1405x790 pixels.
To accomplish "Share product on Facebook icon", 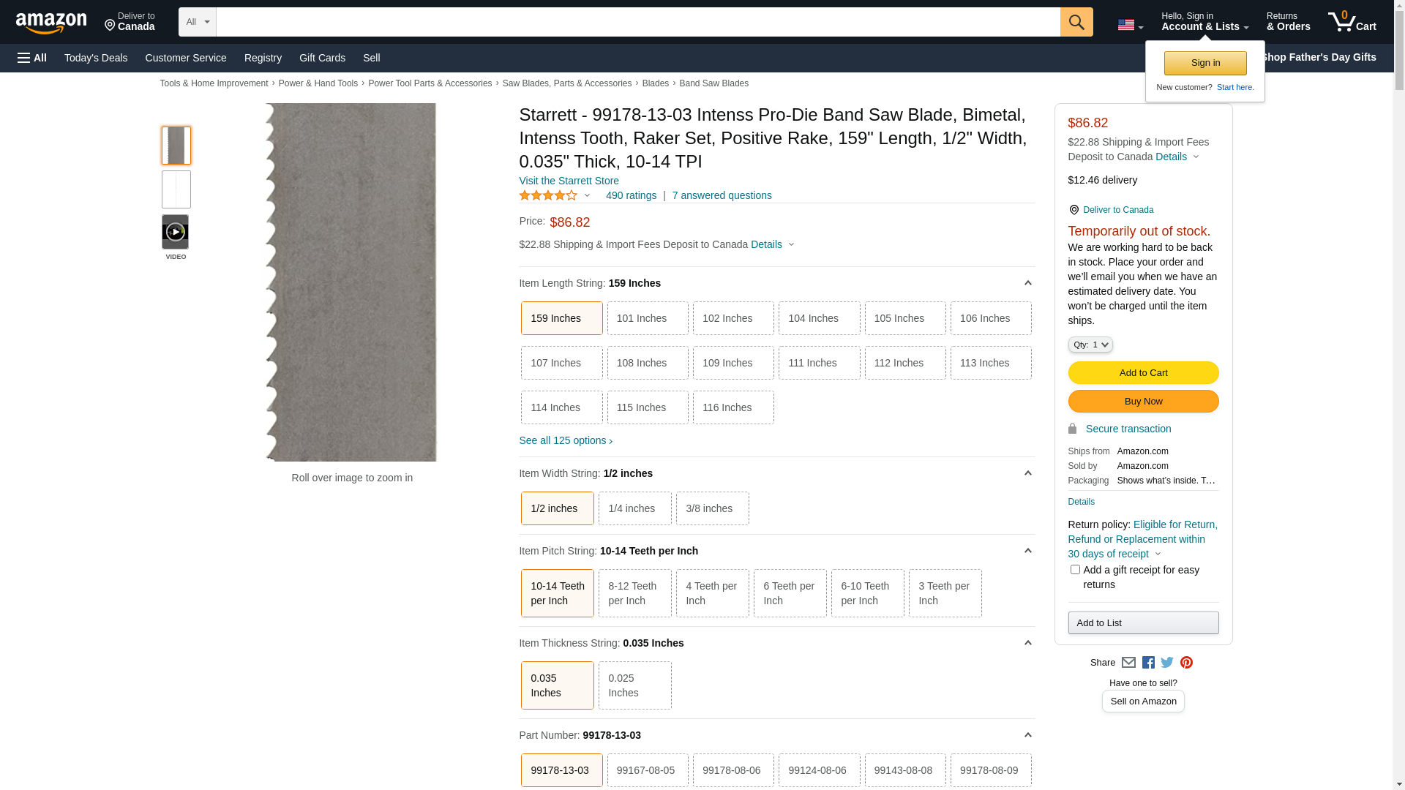I will (1148, 663).
